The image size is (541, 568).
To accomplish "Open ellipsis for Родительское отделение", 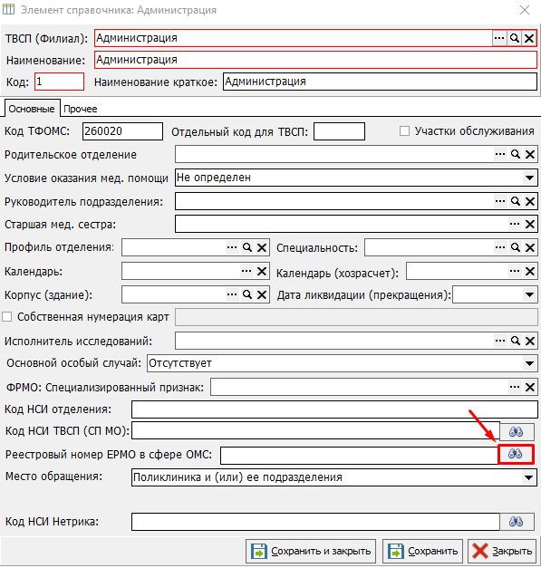I will [500, 154].
